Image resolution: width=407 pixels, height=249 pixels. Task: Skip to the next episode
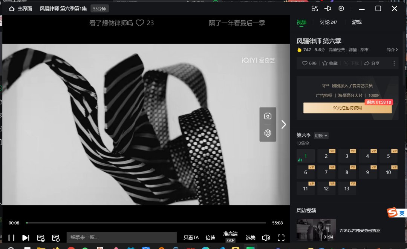(26, 237)
